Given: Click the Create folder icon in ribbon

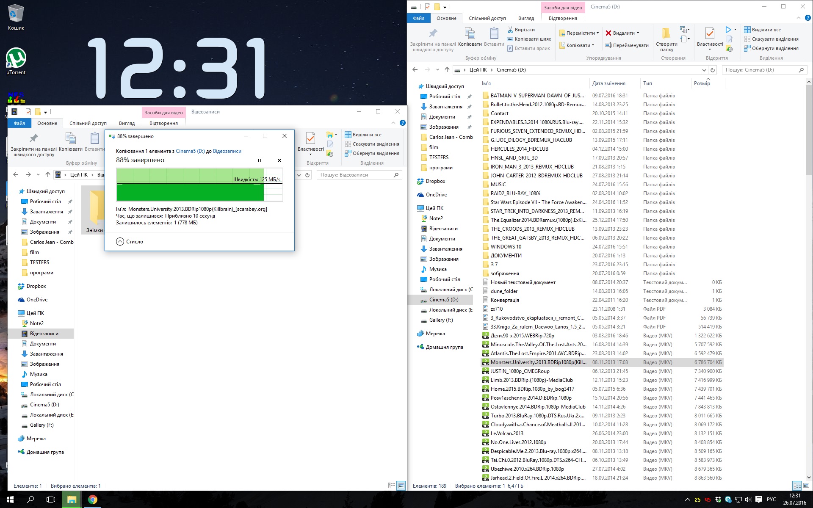Looking at the screenshot, I should tap(666, 33).
